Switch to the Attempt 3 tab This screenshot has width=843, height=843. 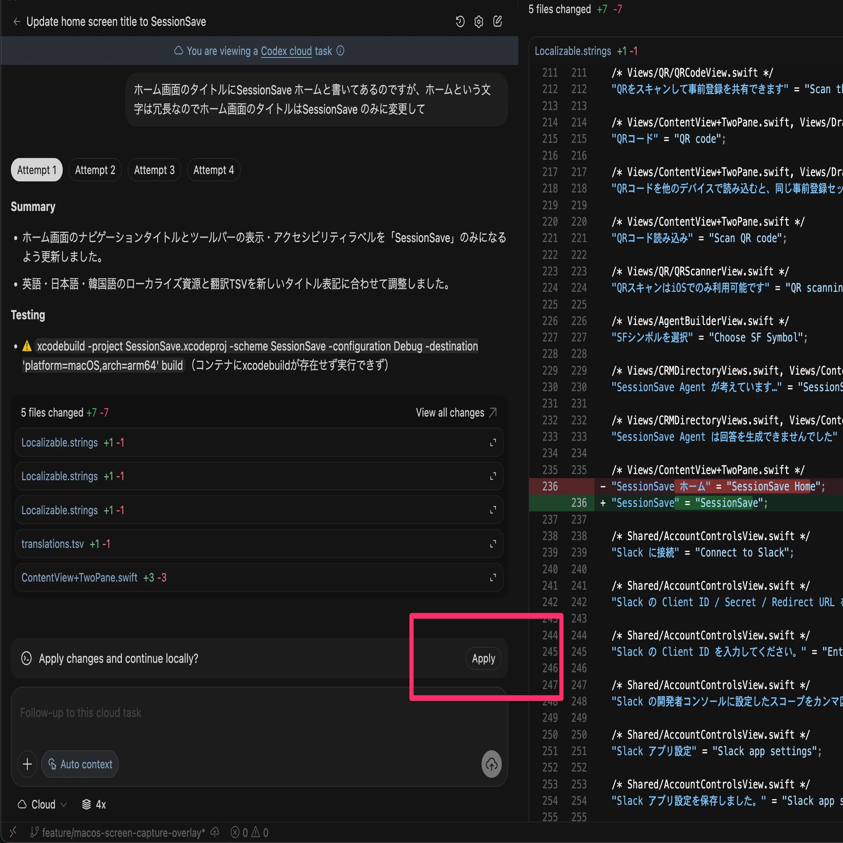coord(154,170)
